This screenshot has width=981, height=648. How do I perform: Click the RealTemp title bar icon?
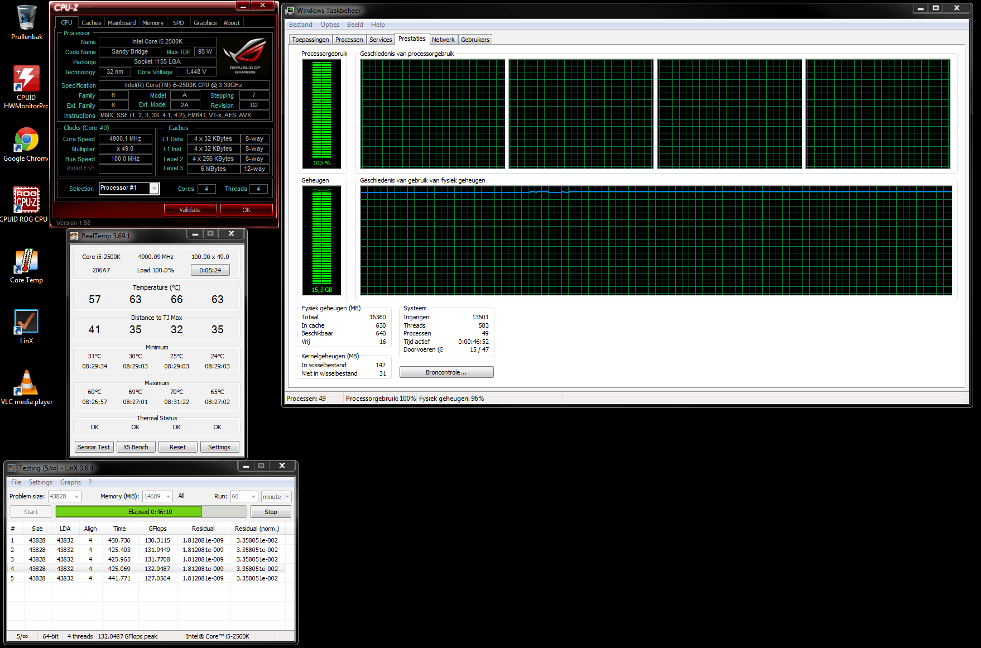pyautogui.click(x=74, y=236)
